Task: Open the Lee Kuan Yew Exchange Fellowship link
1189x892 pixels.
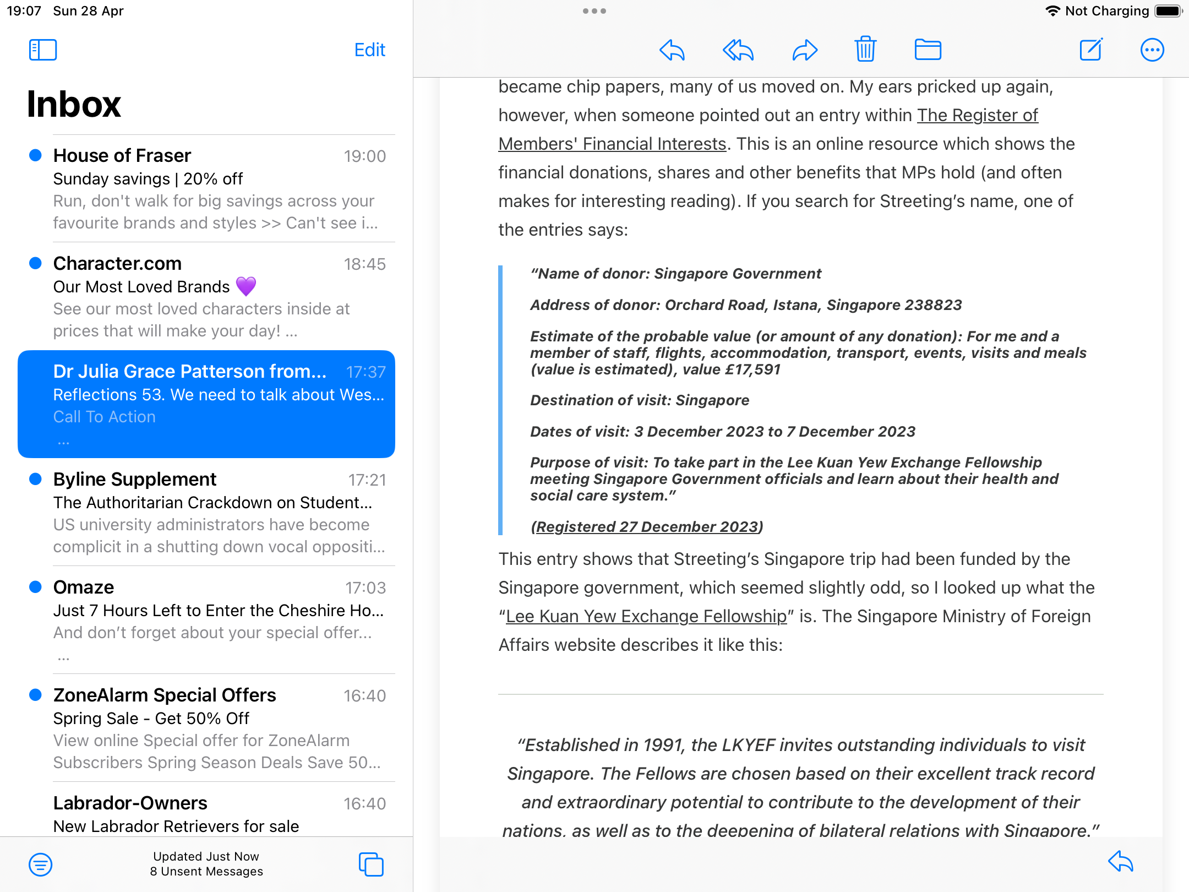Action: [646, 616]
